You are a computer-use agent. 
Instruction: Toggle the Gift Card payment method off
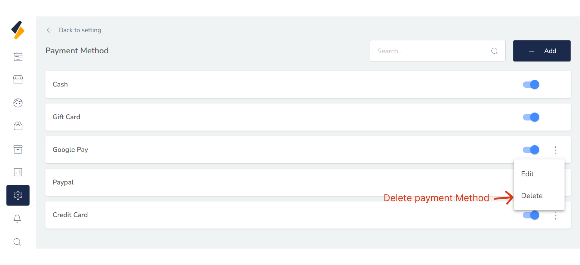[531, 117]
